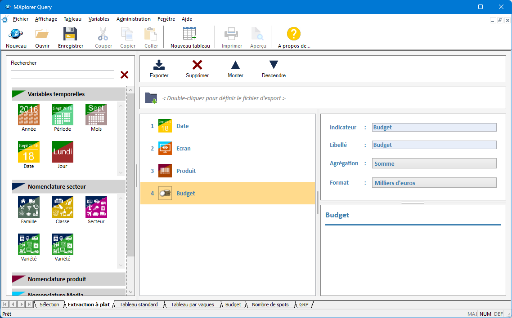Open the Fenêtre menu
The height and width of the screenshot is (318, 512).
coord(166,19)
